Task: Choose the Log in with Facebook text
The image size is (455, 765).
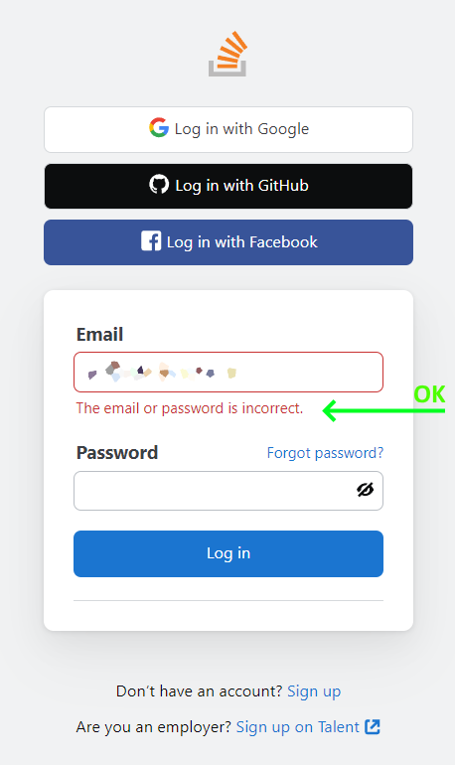Action: (241, 242)
